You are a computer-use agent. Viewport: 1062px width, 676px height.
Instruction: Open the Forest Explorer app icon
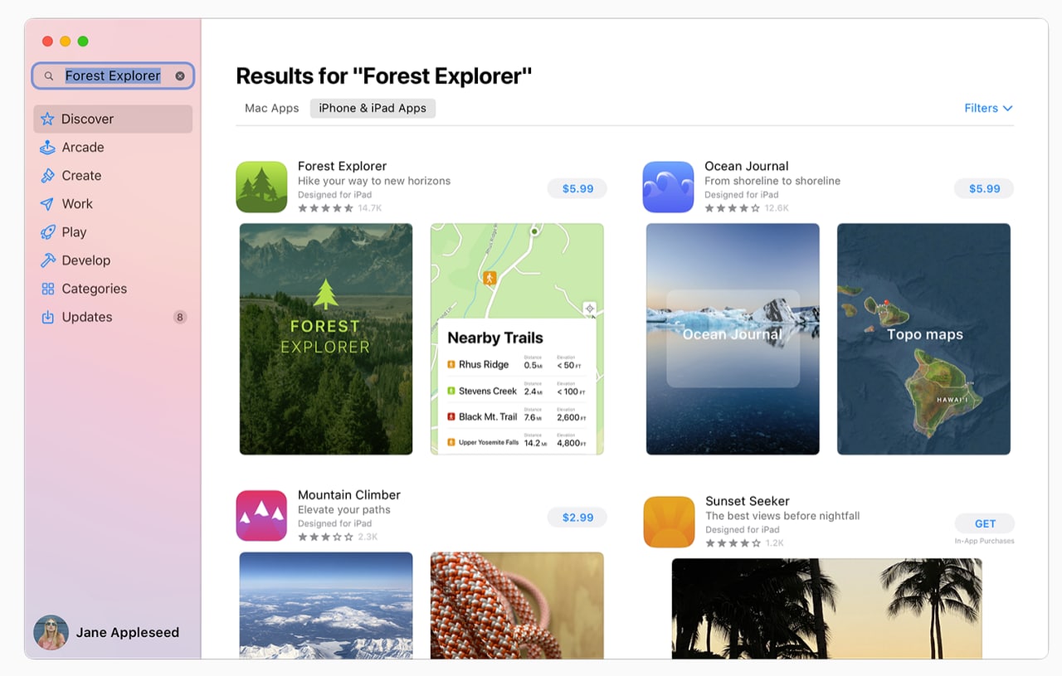261,187
